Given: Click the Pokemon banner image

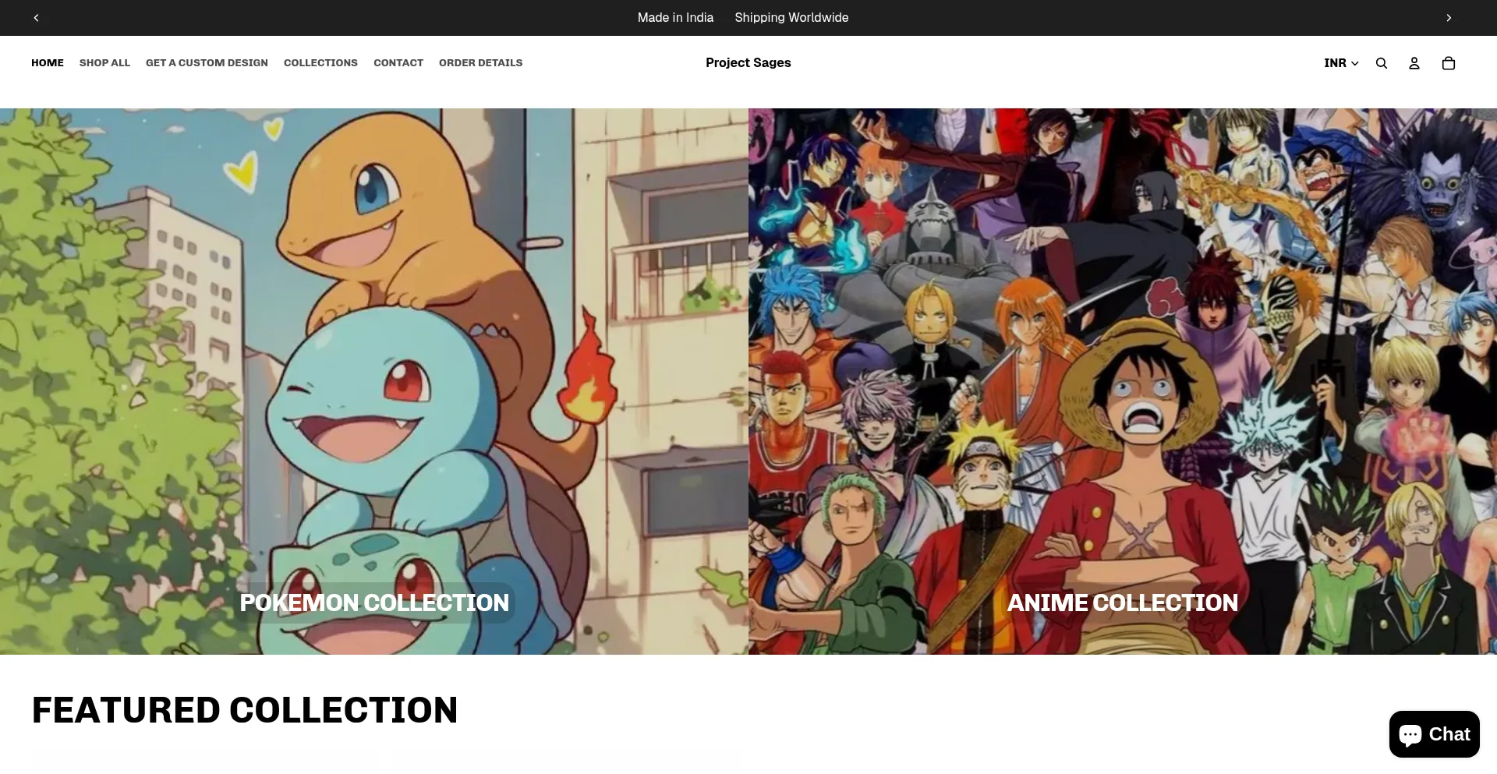Looking at the screenshot, I should pos(374,351).
